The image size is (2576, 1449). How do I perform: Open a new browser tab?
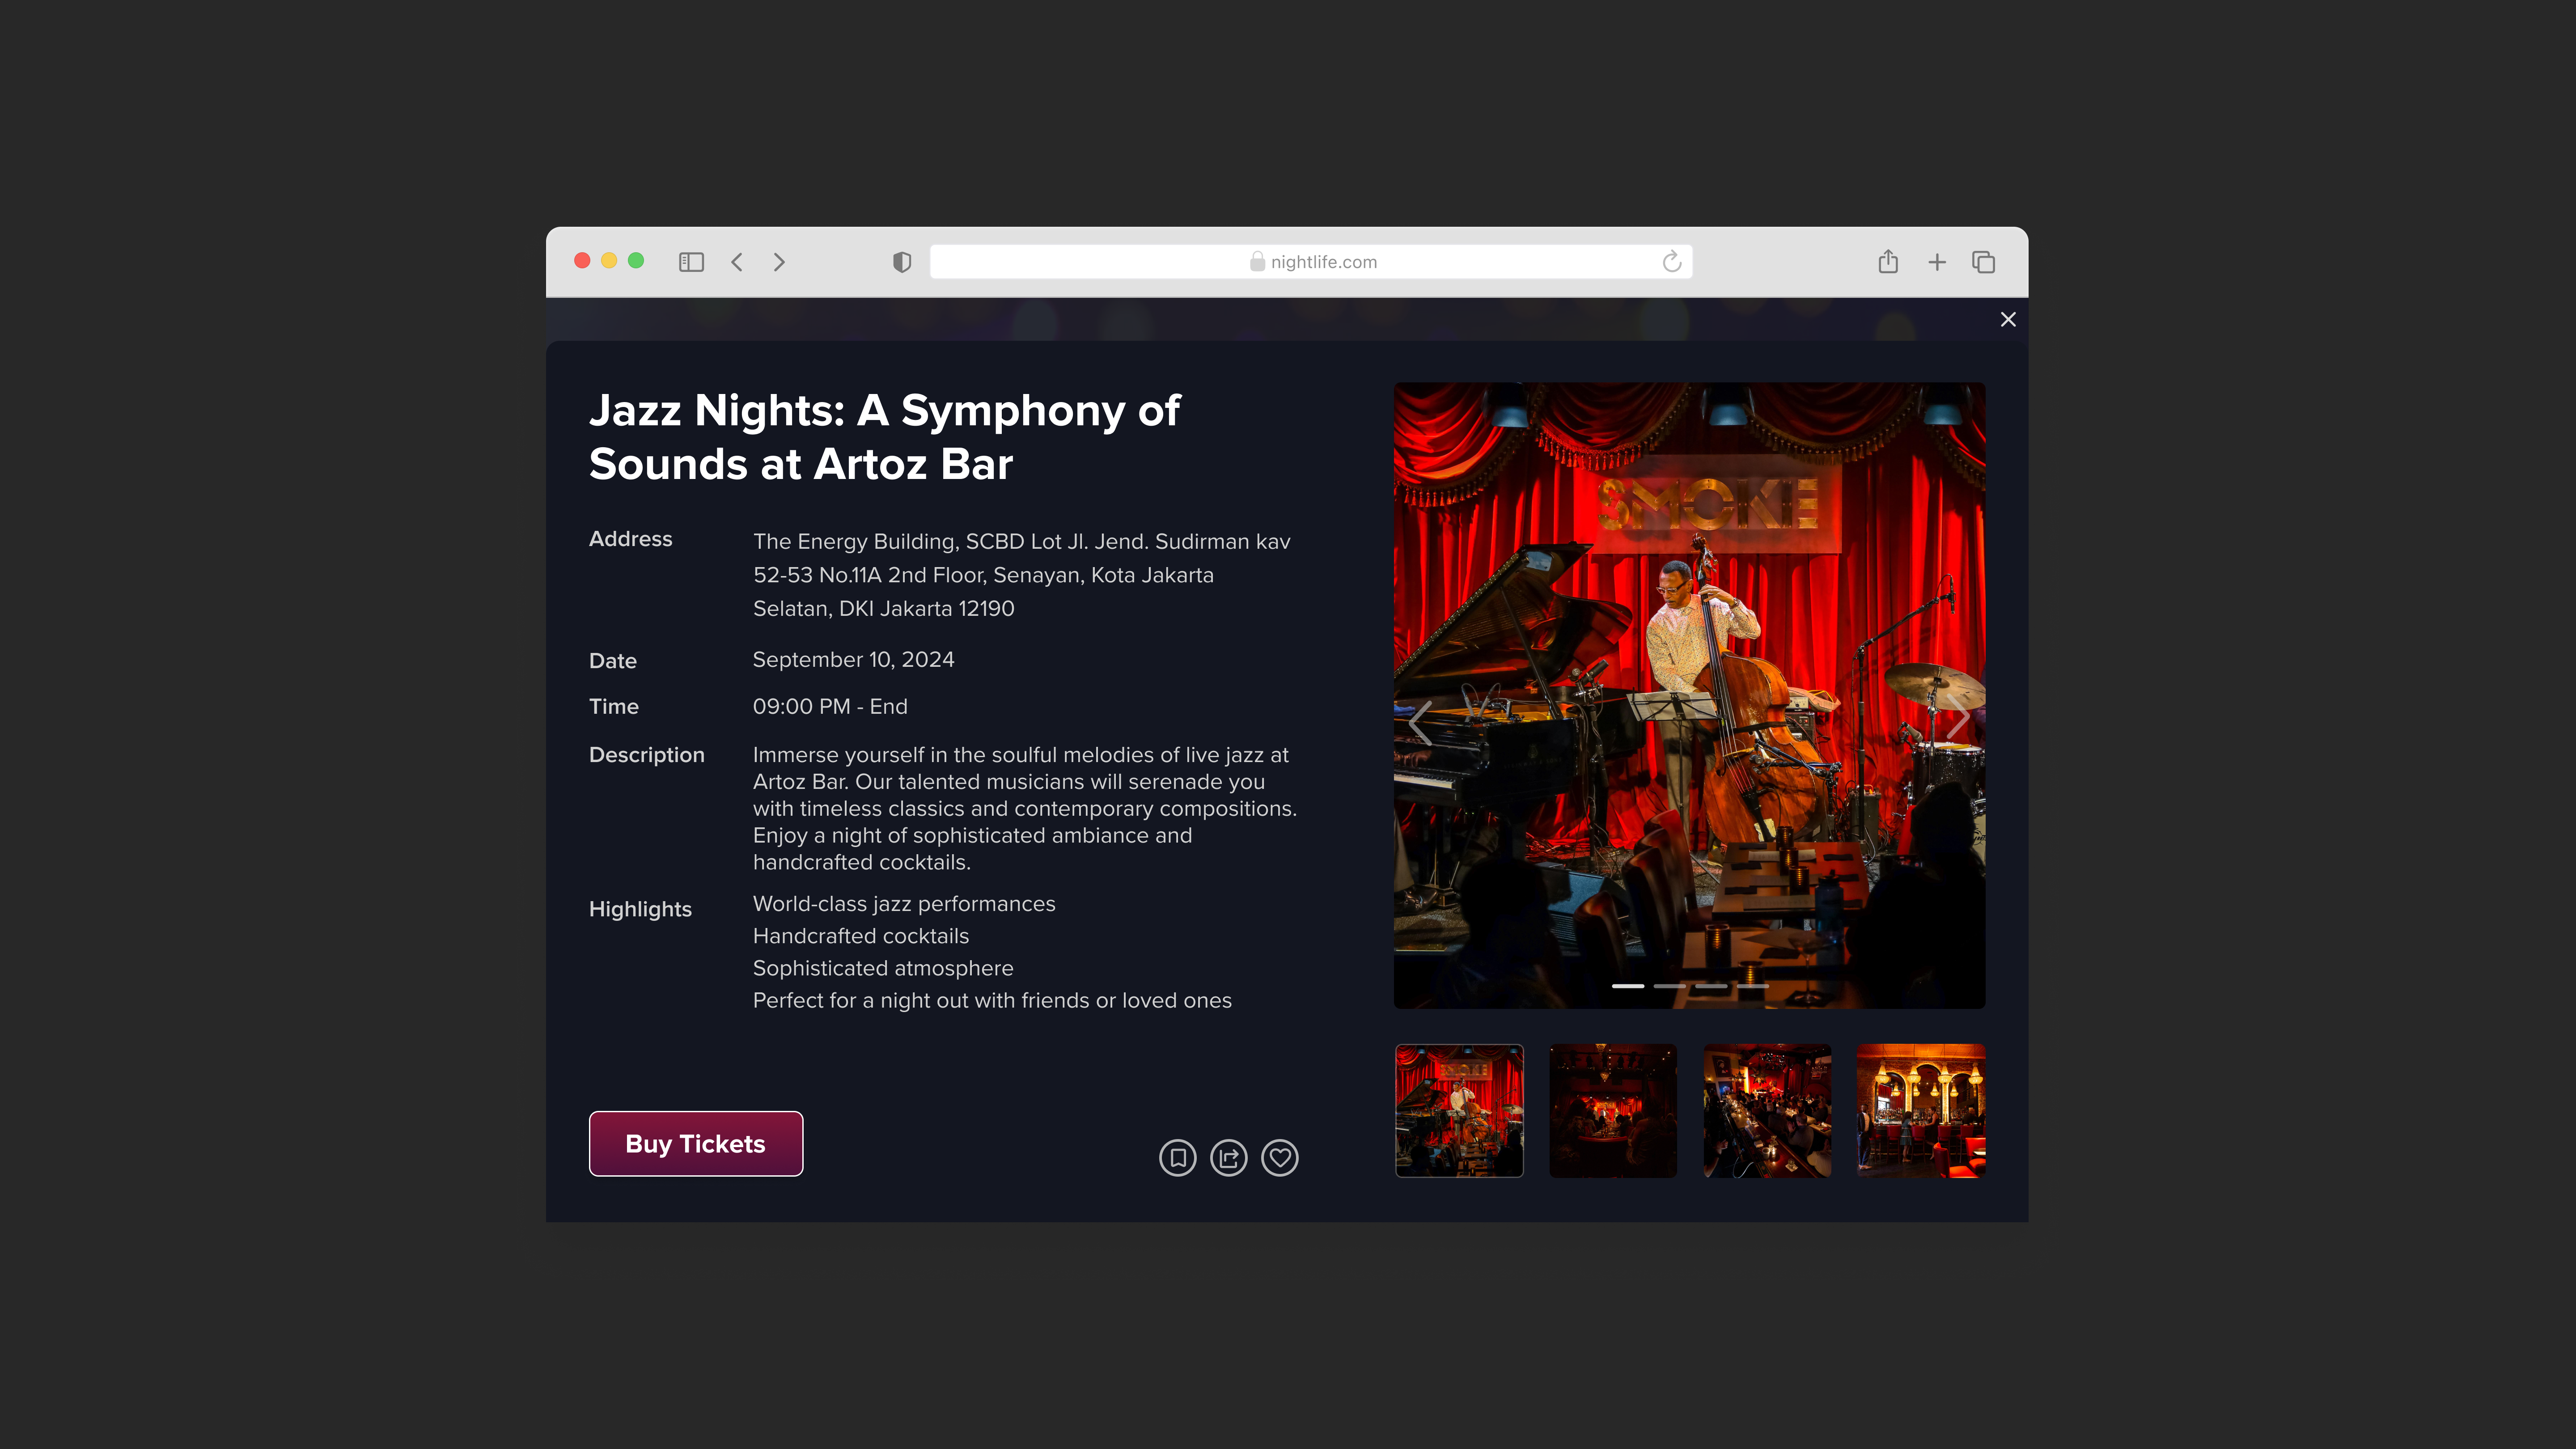click(x=1936, y=262)
